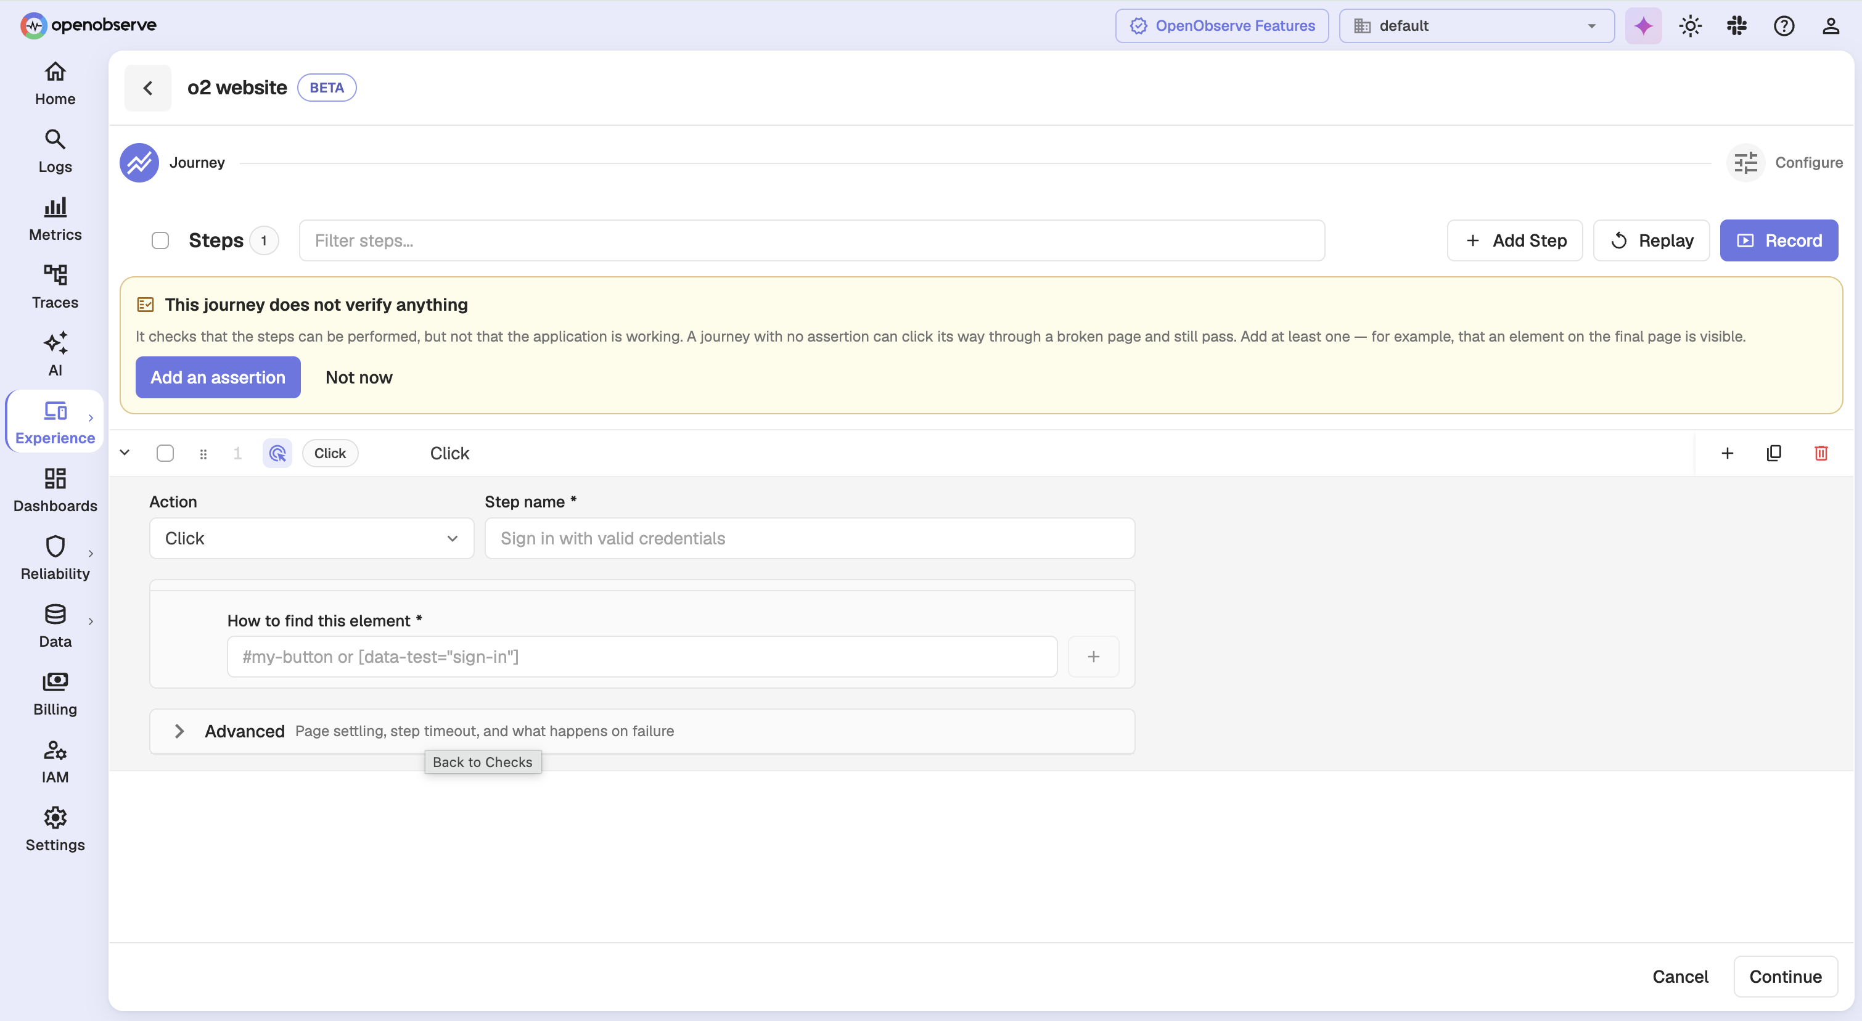Click the Cancel button
Image resolution: width=1862 pixels, height=1021 pixels.
(1680, 977)
